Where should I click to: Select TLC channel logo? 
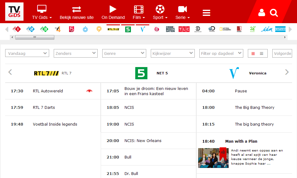pyautogui.click(x=184, y=29)
